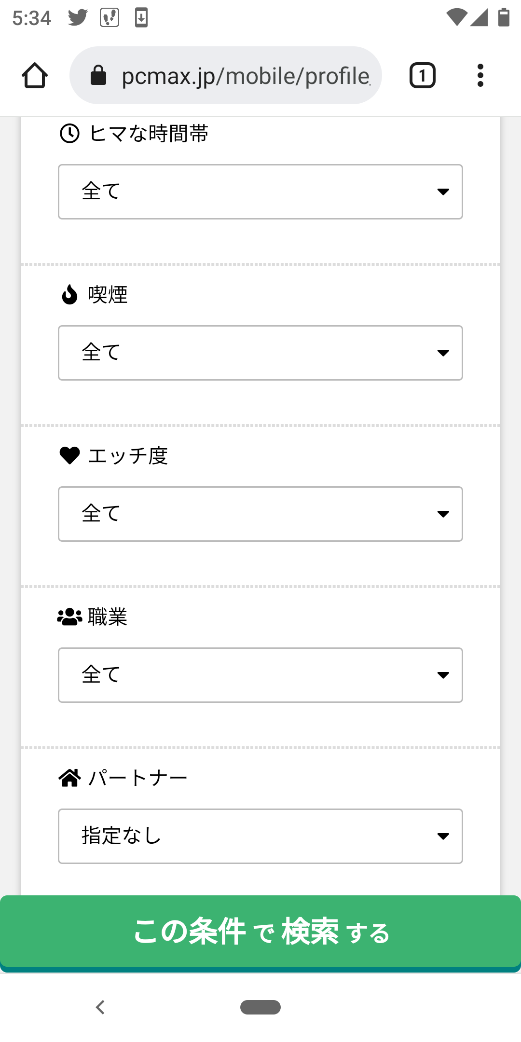
Task: Expand the 職業 select box
Action: (260, 675)
